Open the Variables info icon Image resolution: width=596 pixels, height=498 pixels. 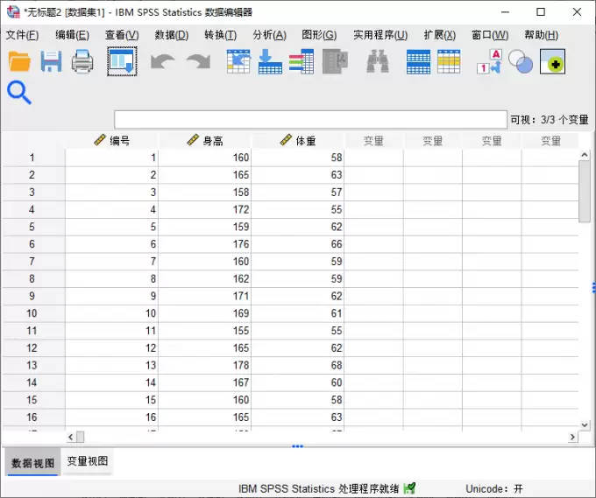[x=302, y=61]
